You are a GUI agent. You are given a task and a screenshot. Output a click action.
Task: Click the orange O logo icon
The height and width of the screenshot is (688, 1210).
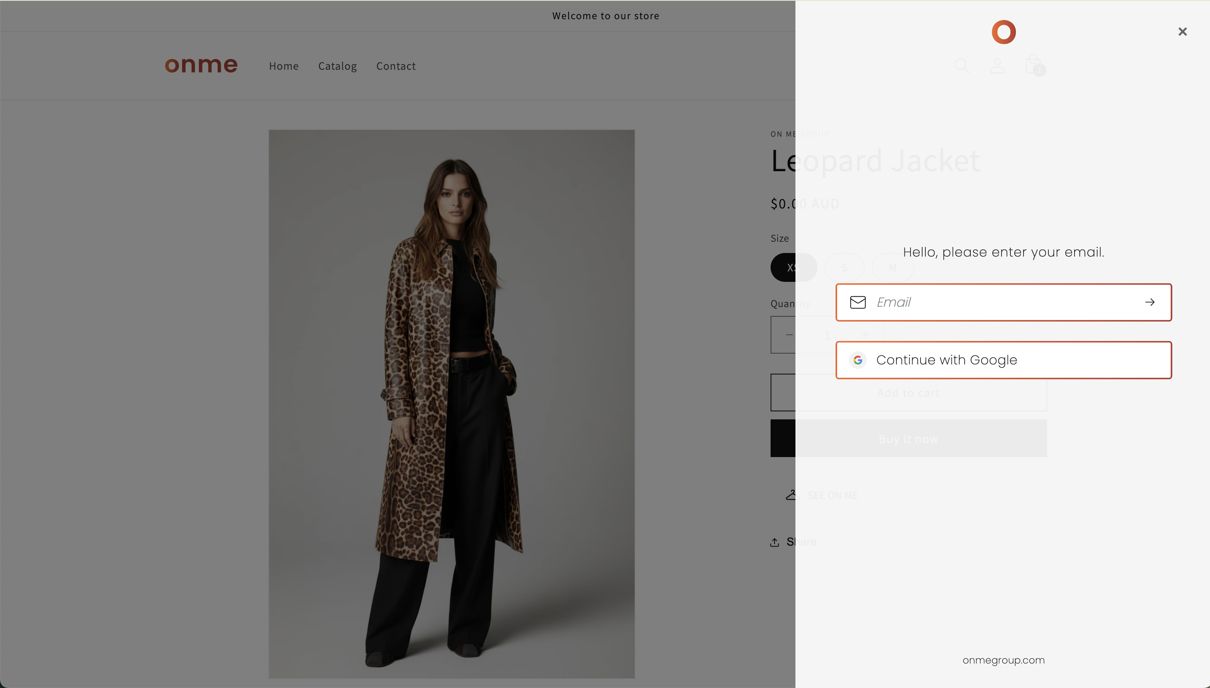click(x=1004, y=32)
